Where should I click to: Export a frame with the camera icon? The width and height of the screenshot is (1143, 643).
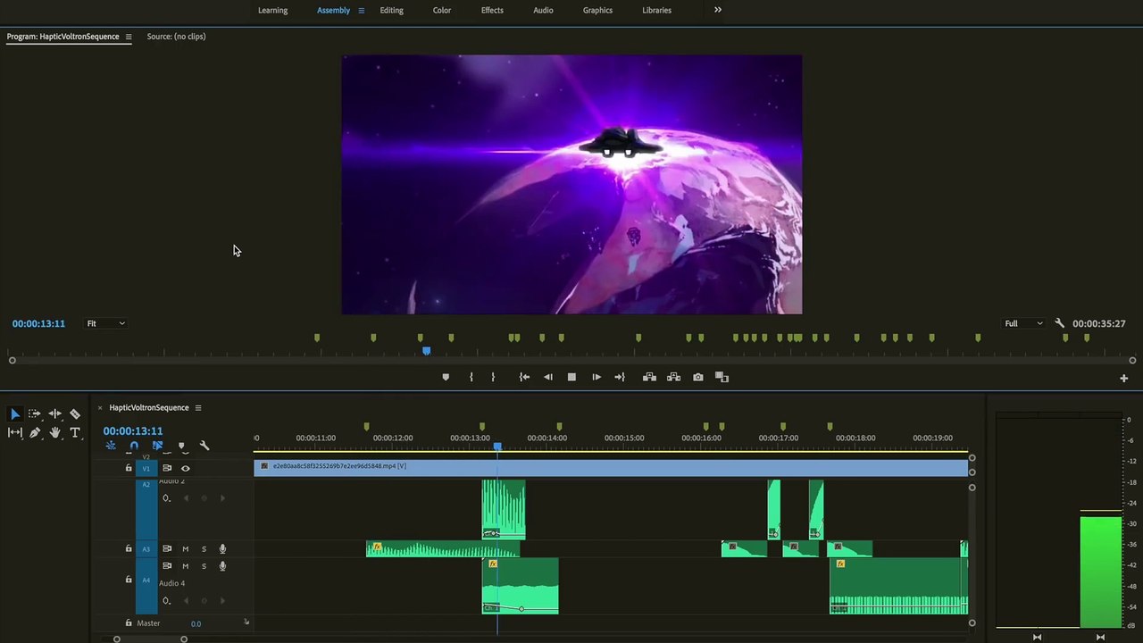698,377
